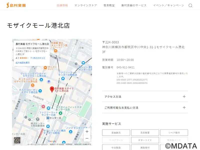Image resolution: width=200 pixels, height=150 pixels.
Task: Click 利用規約 map terms link
Action: pyautogui.click(x=69, y=144)
